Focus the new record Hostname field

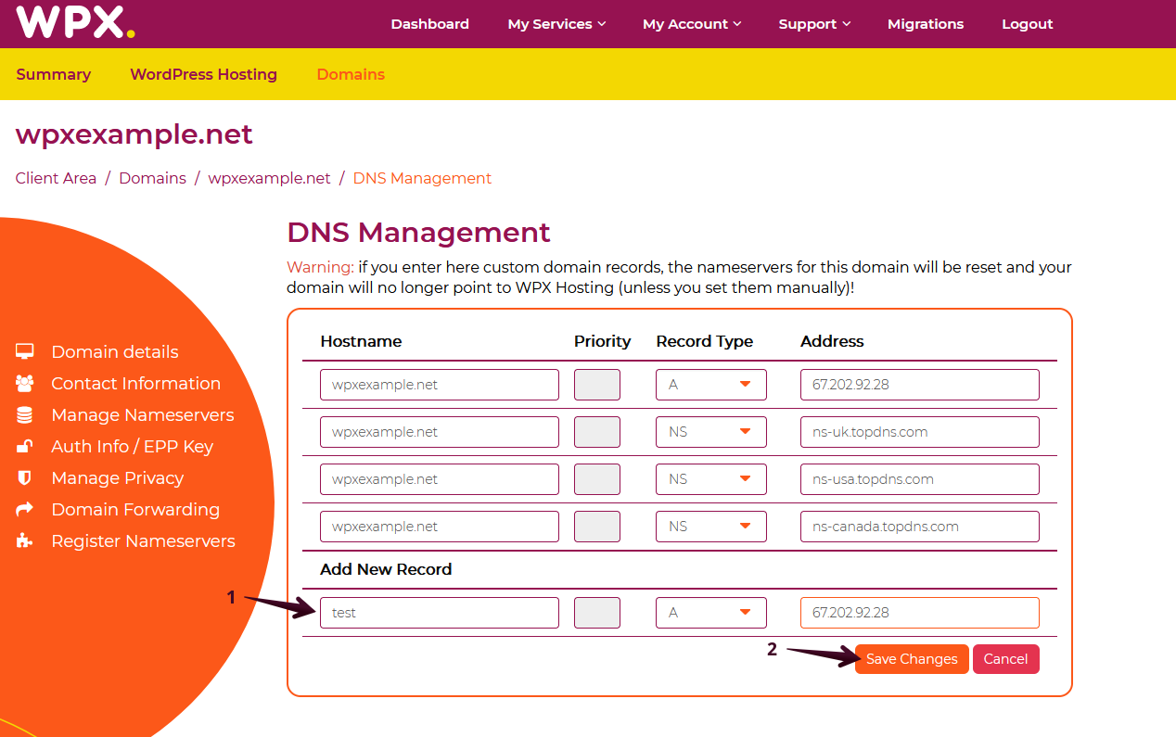pos(439,613)
